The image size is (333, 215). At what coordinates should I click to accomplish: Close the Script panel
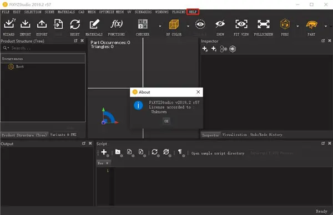pyautogui.click(x=330, y=144)
